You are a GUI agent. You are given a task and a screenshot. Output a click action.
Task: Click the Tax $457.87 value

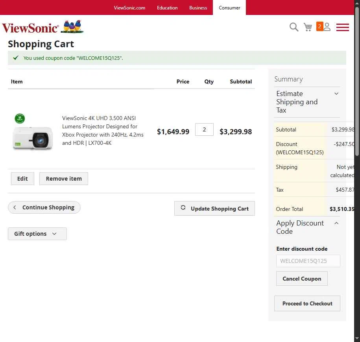click(x=345, y=190)
